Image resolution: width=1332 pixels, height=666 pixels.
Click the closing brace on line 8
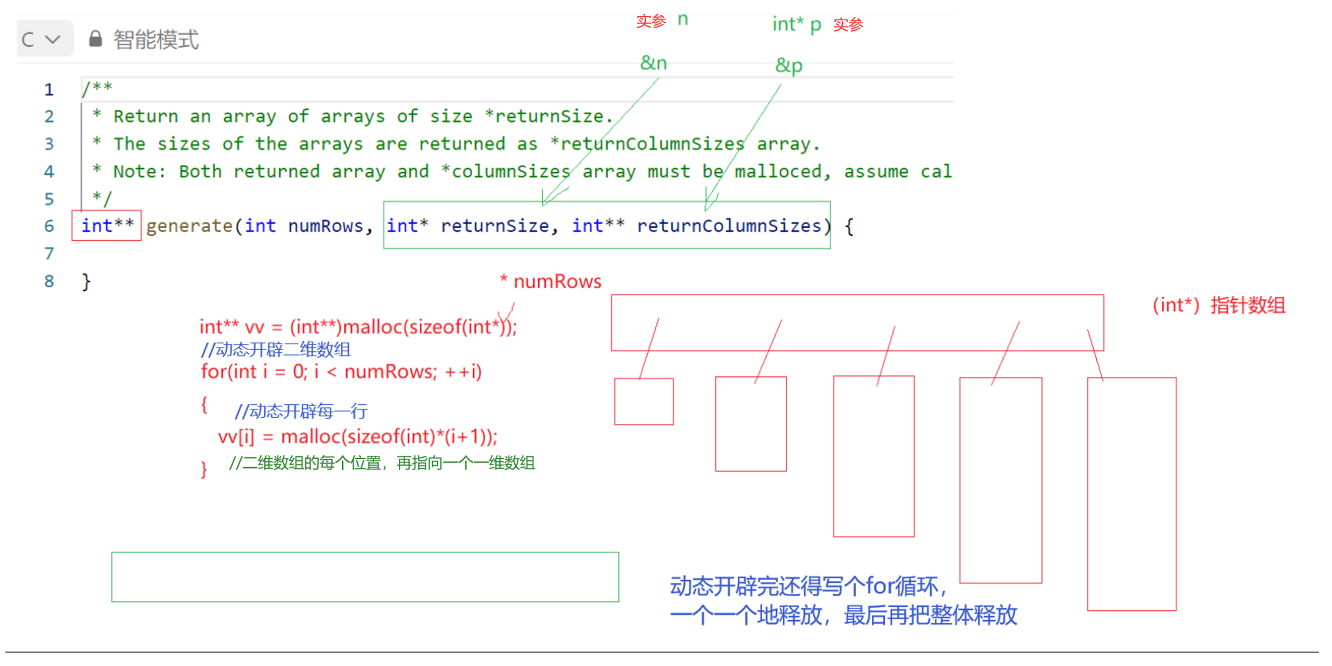(86, 281)
